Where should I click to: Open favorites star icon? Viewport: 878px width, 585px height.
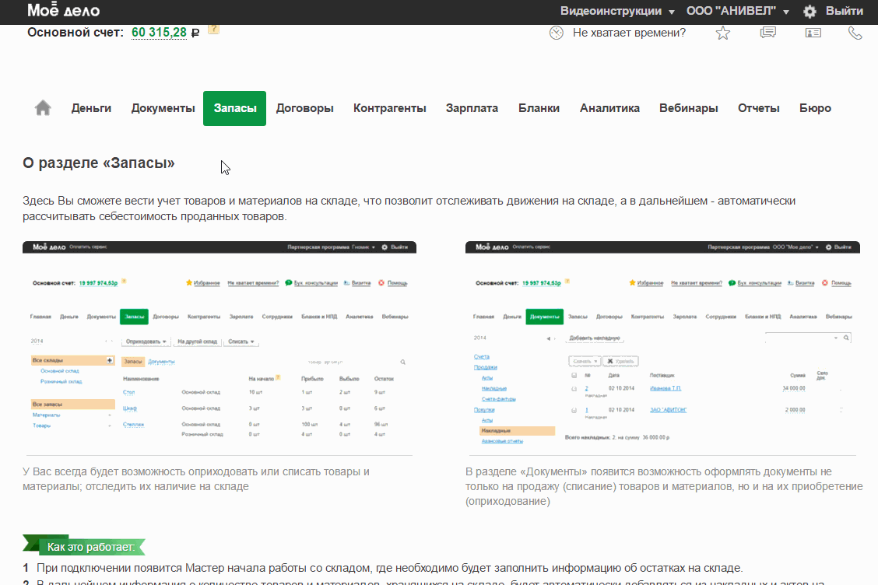tap(723, 33)
